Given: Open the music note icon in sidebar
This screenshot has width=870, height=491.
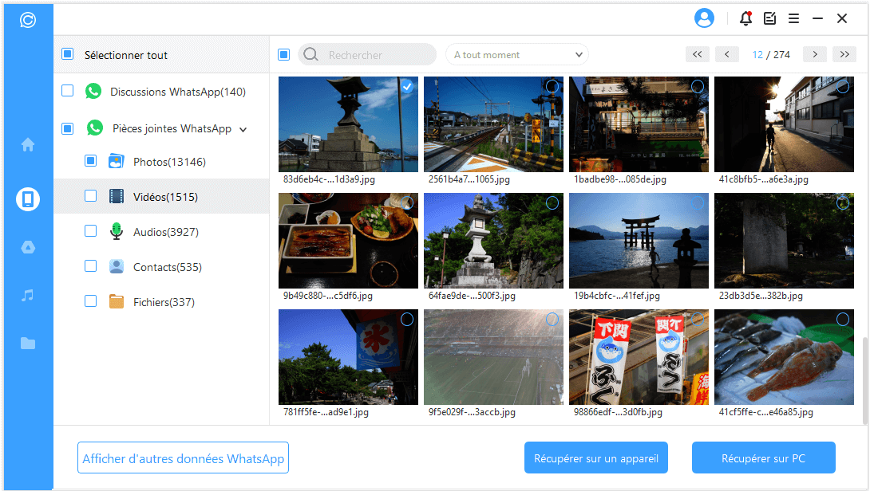Looking at the screenshot, I should click(28, 296).
